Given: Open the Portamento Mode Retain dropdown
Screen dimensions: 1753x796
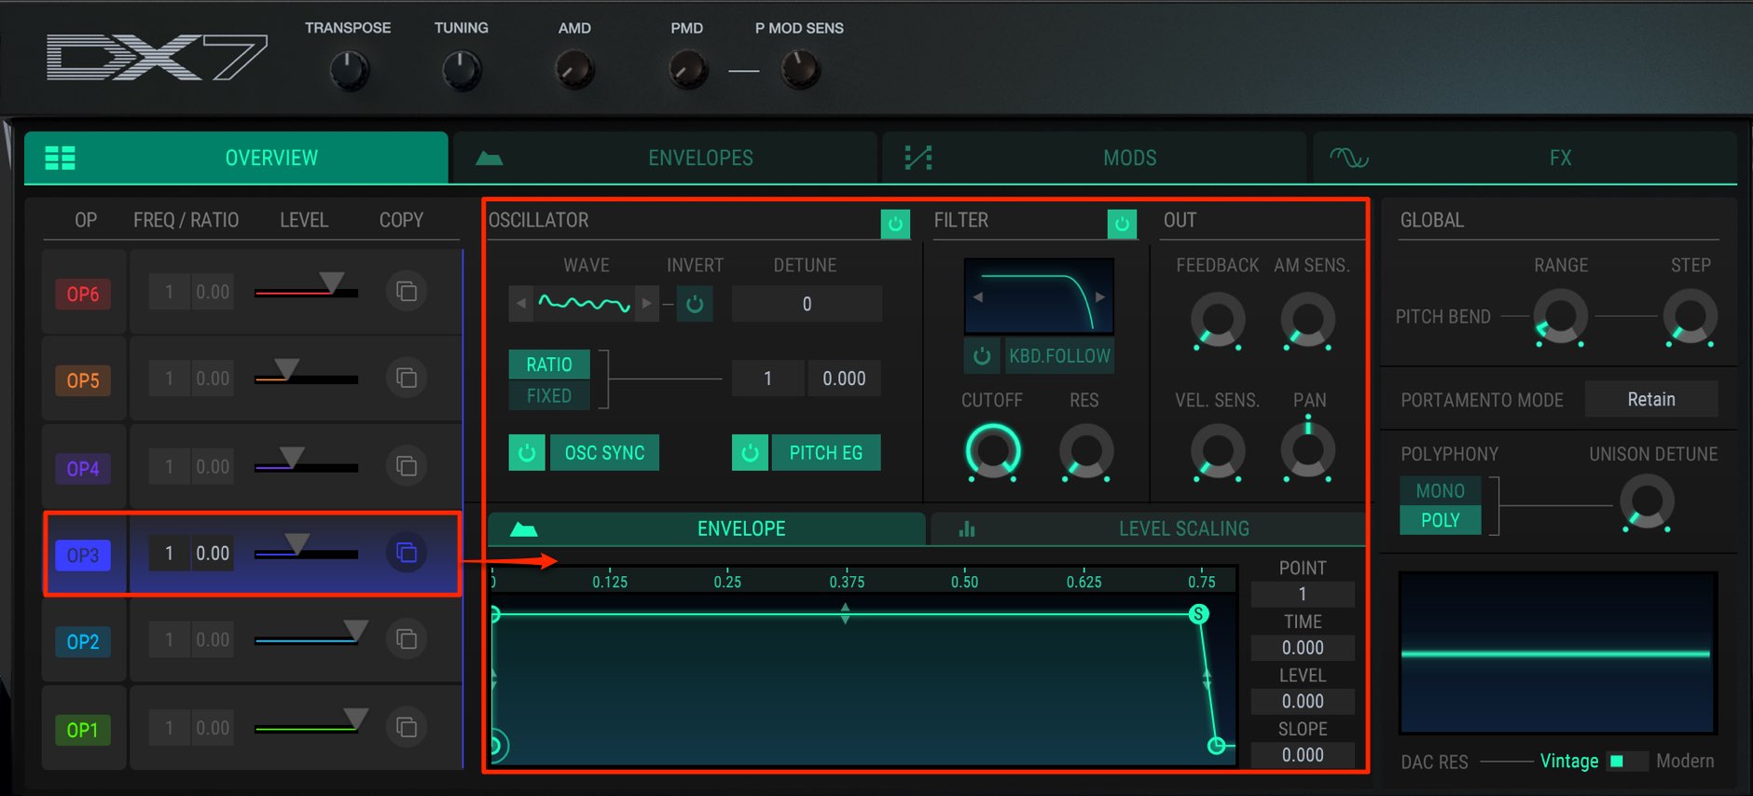Looking at the screenshot, I should (1651, 399).
